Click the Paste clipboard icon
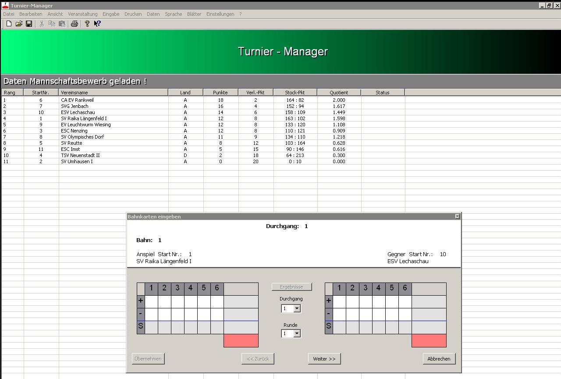561x379 pixels. point(62,24)
